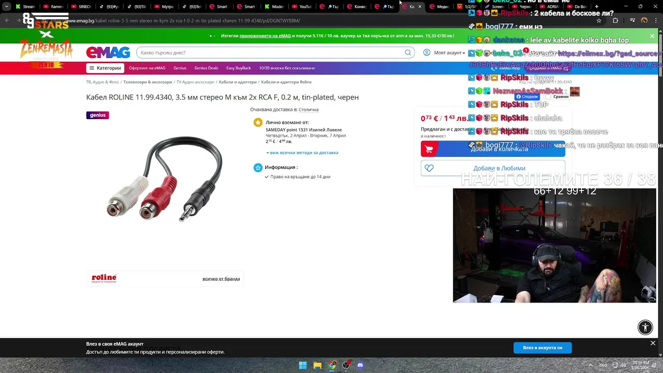Open OBS from the taskbar
The width and height of the screenshot is (663, 373).
pos(346,365)
